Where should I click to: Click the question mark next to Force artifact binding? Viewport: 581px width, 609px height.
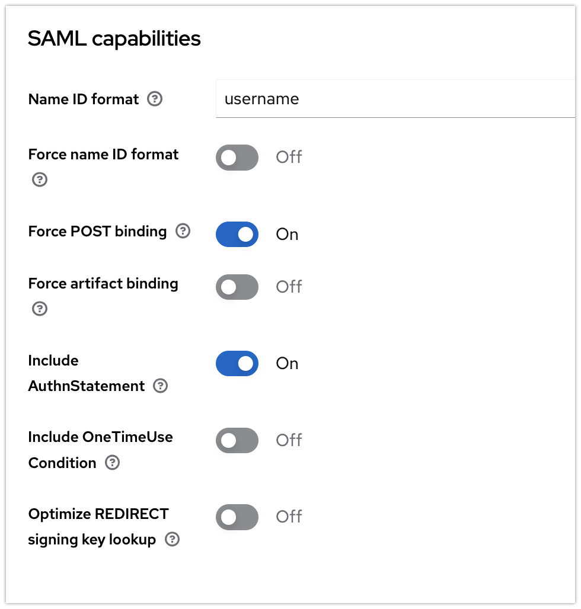[x=39, y=308]
